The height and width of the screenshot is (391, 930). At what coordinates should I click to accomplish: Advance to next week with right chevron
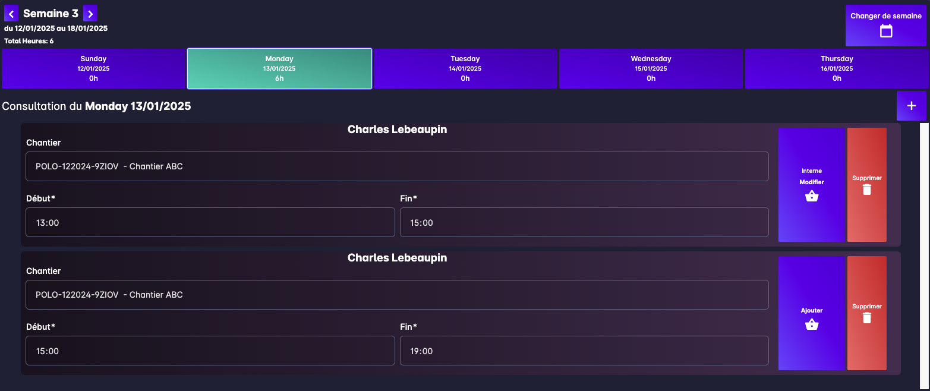pyautogui.click(x=90, y=13)
